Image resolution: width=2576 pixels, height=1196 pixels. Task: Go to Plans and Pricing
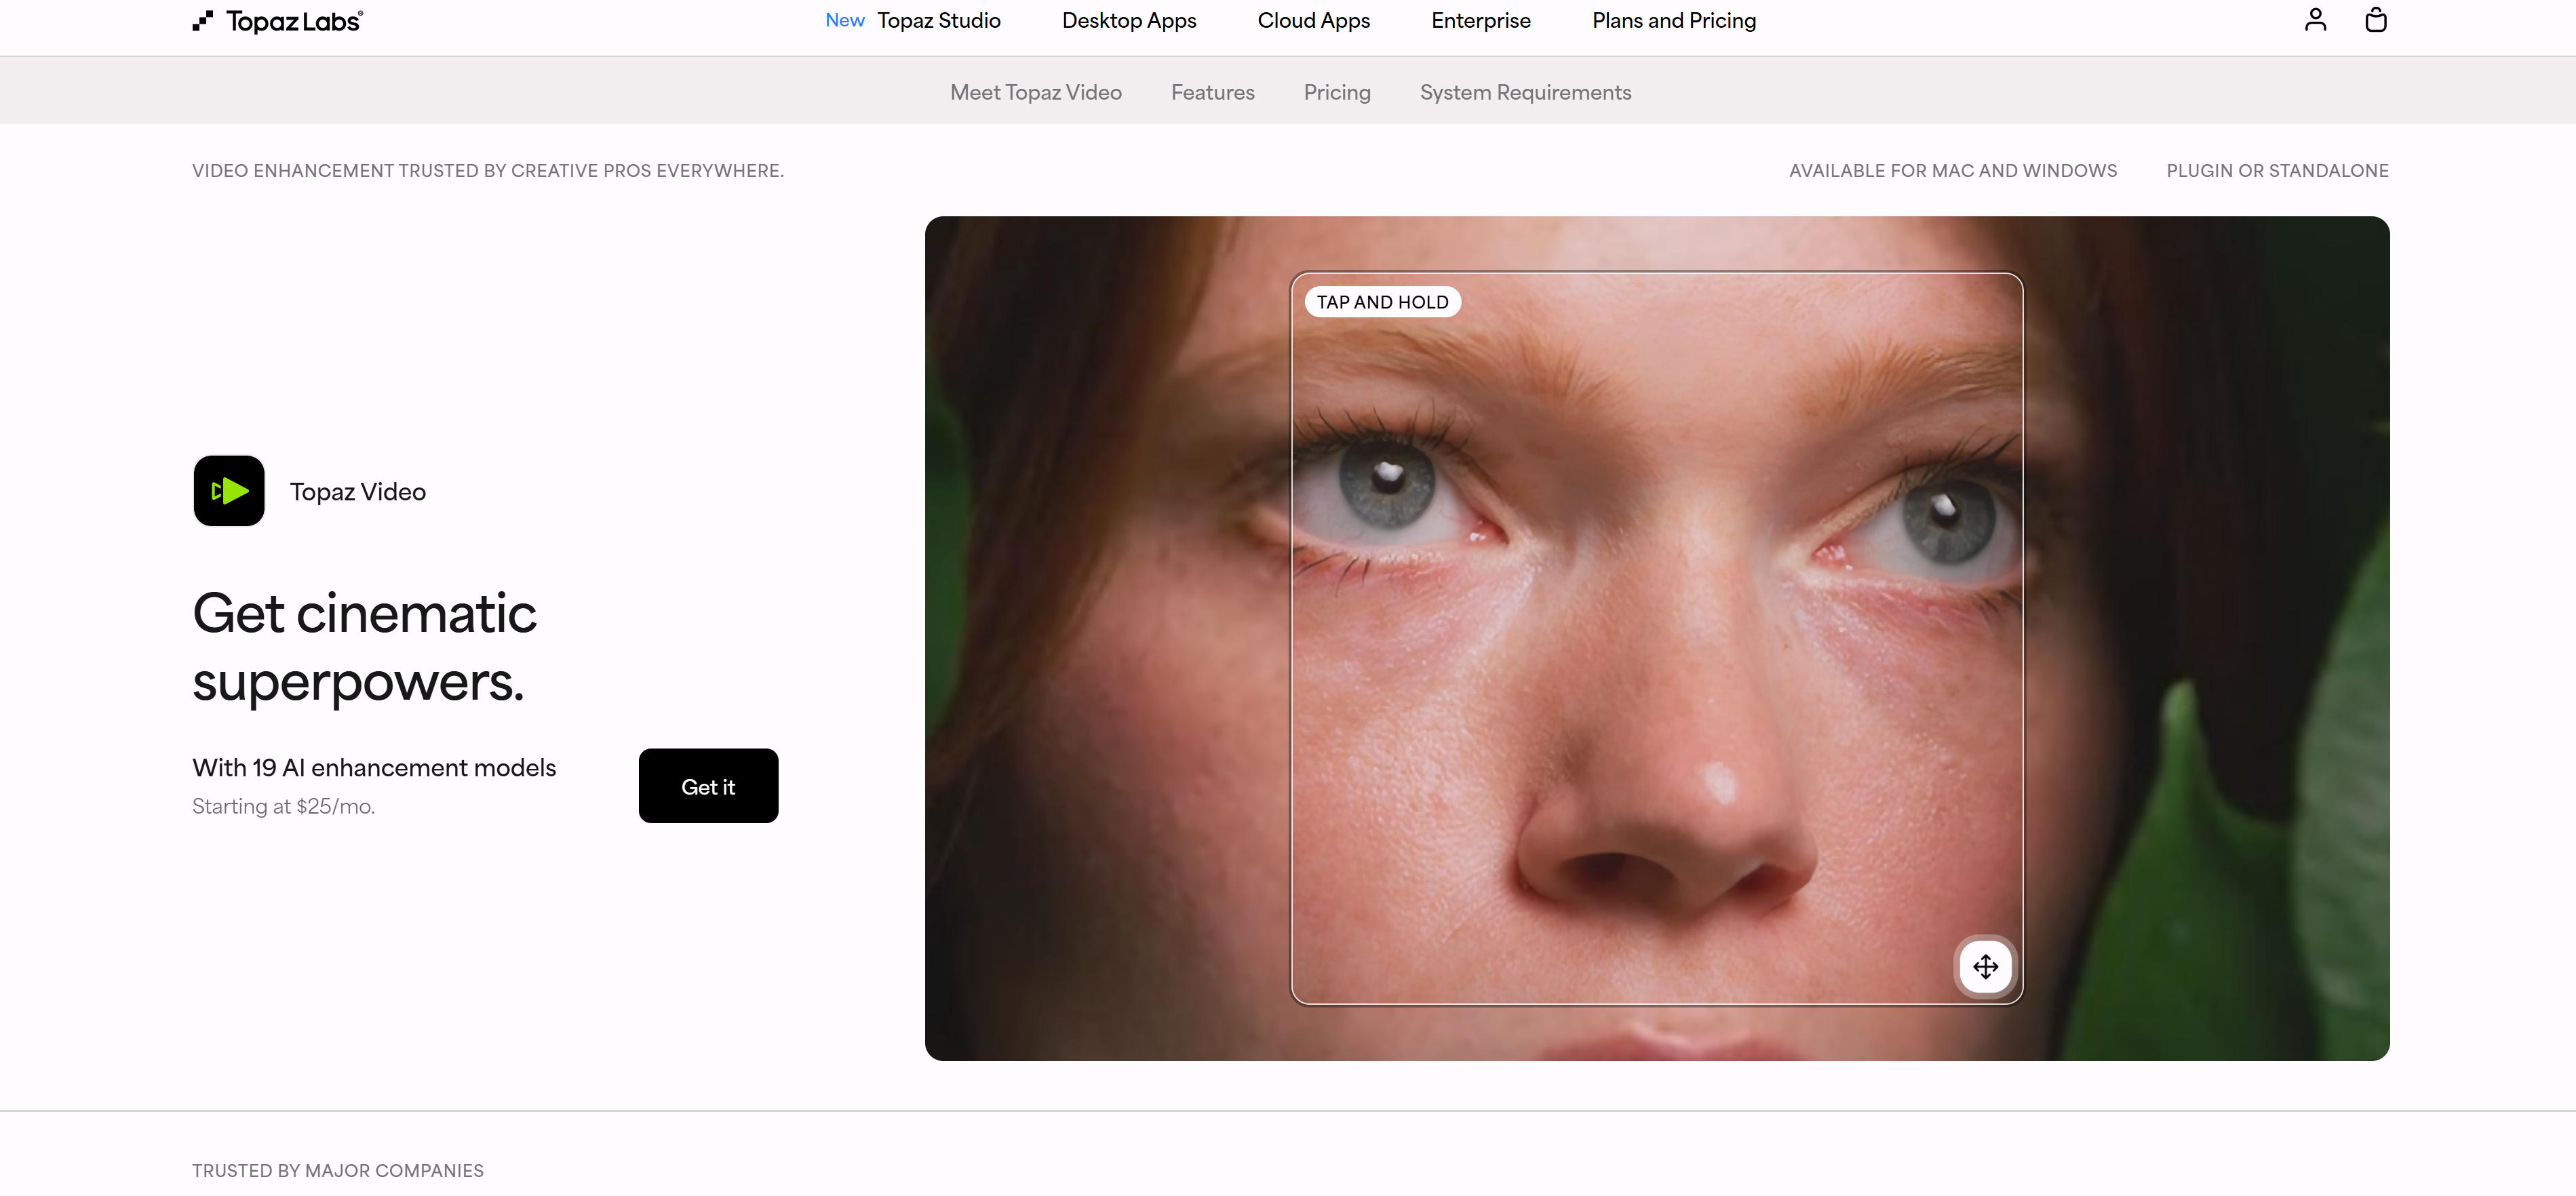(x=1673, y=21)
